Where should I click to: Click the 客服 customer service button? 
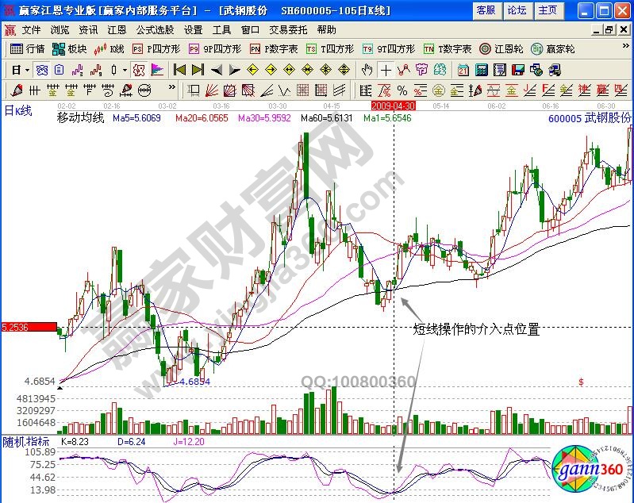click(x=486, y=10)
